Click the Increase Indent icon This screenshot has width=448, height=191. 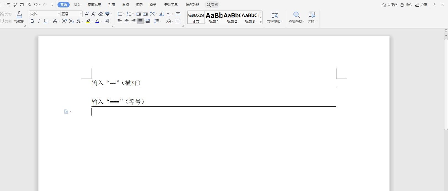click(145, 14)
